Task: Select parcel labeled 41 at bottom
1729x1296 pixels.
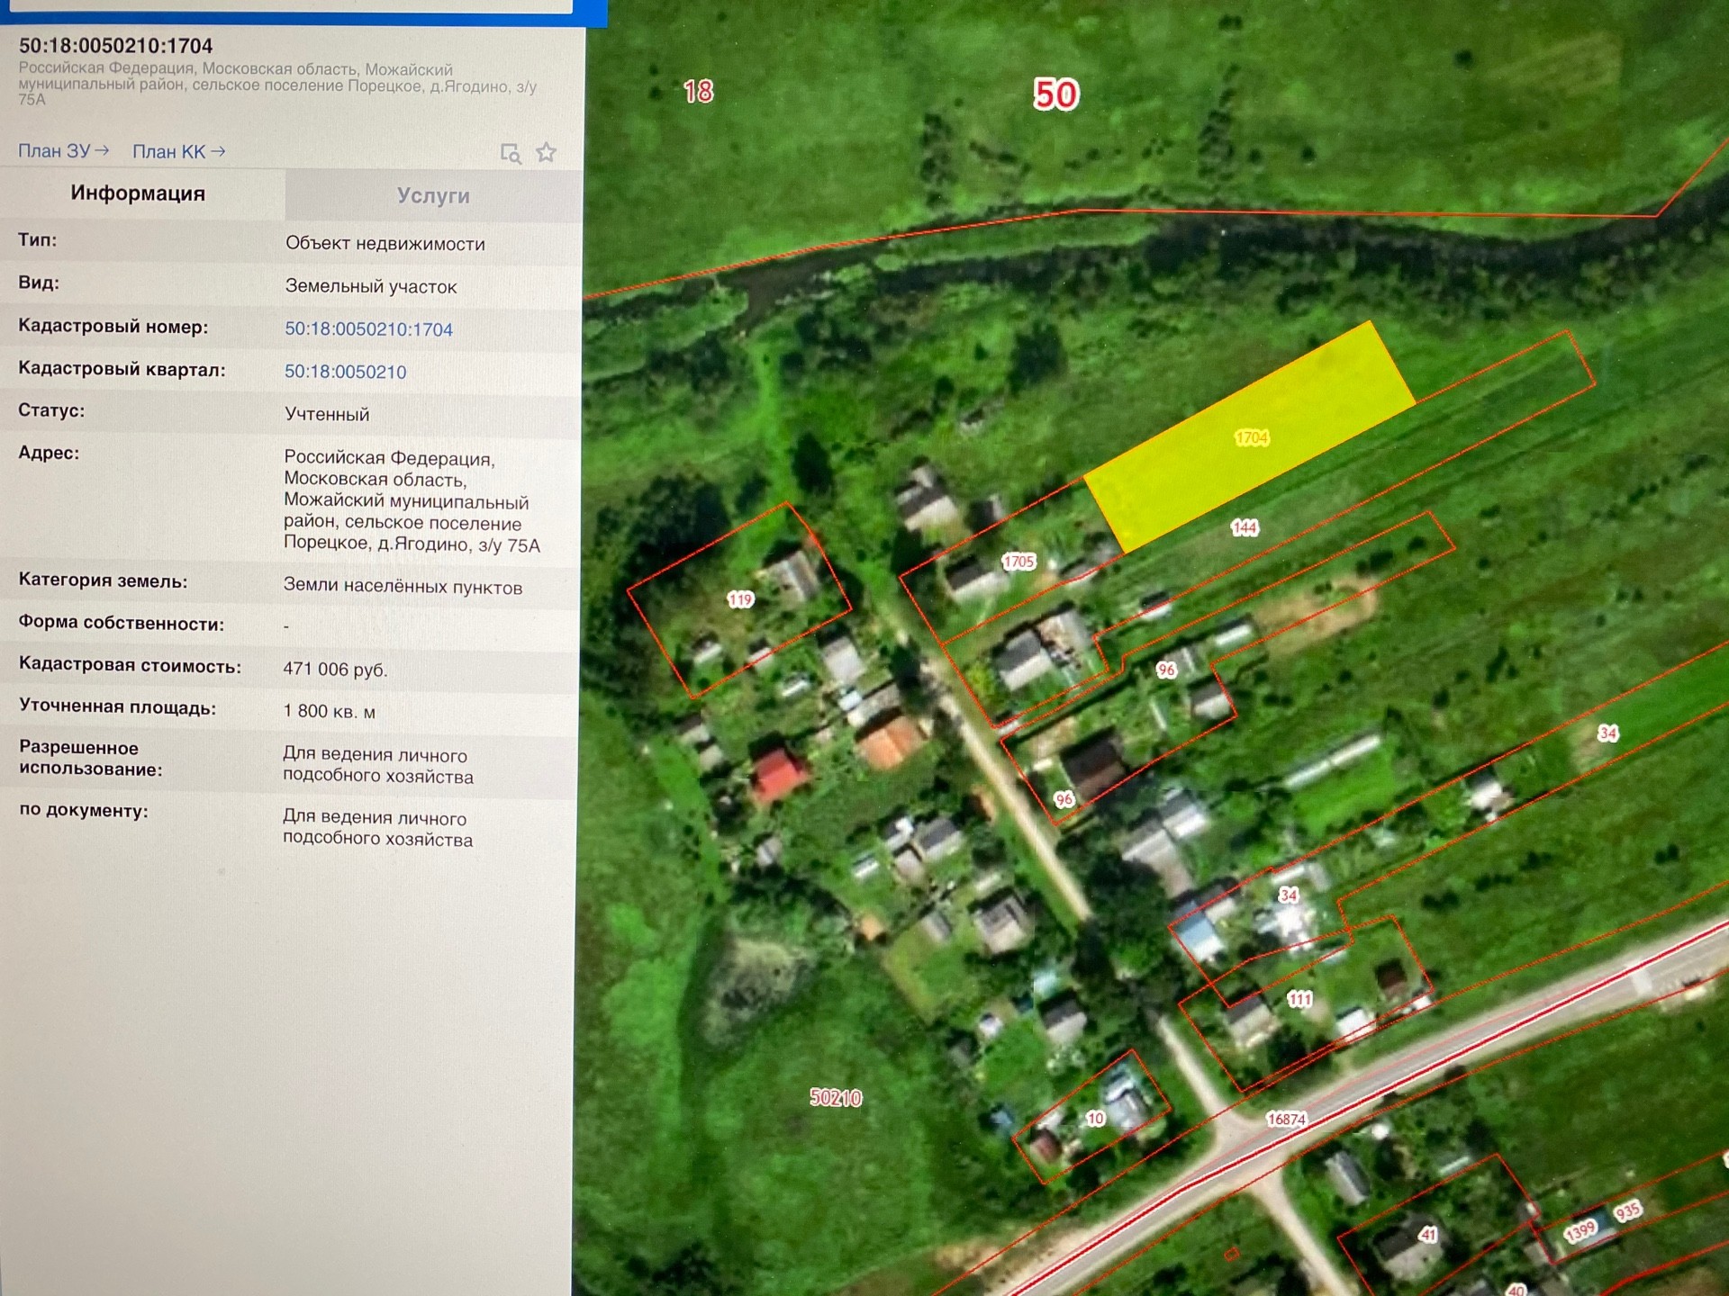Action: point(1427,1235)
